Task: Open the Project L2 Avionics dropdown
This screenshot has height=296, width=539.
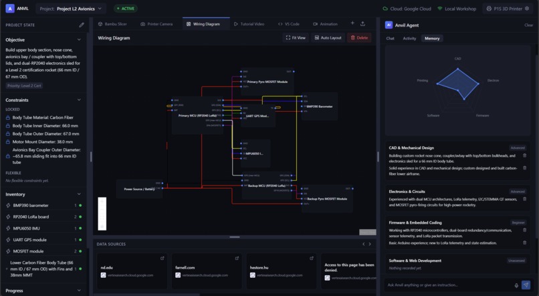Action: tap(70, 9)
